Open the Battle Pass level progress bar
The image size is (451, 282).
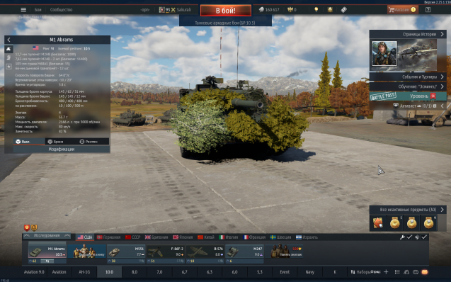(408, 96)
